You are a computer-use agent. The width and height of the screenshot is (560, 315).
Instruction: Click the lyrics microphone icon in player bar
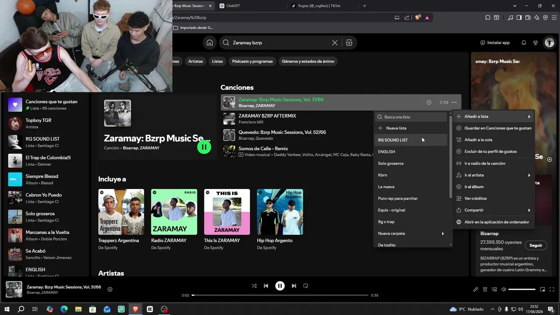point(476,289)
